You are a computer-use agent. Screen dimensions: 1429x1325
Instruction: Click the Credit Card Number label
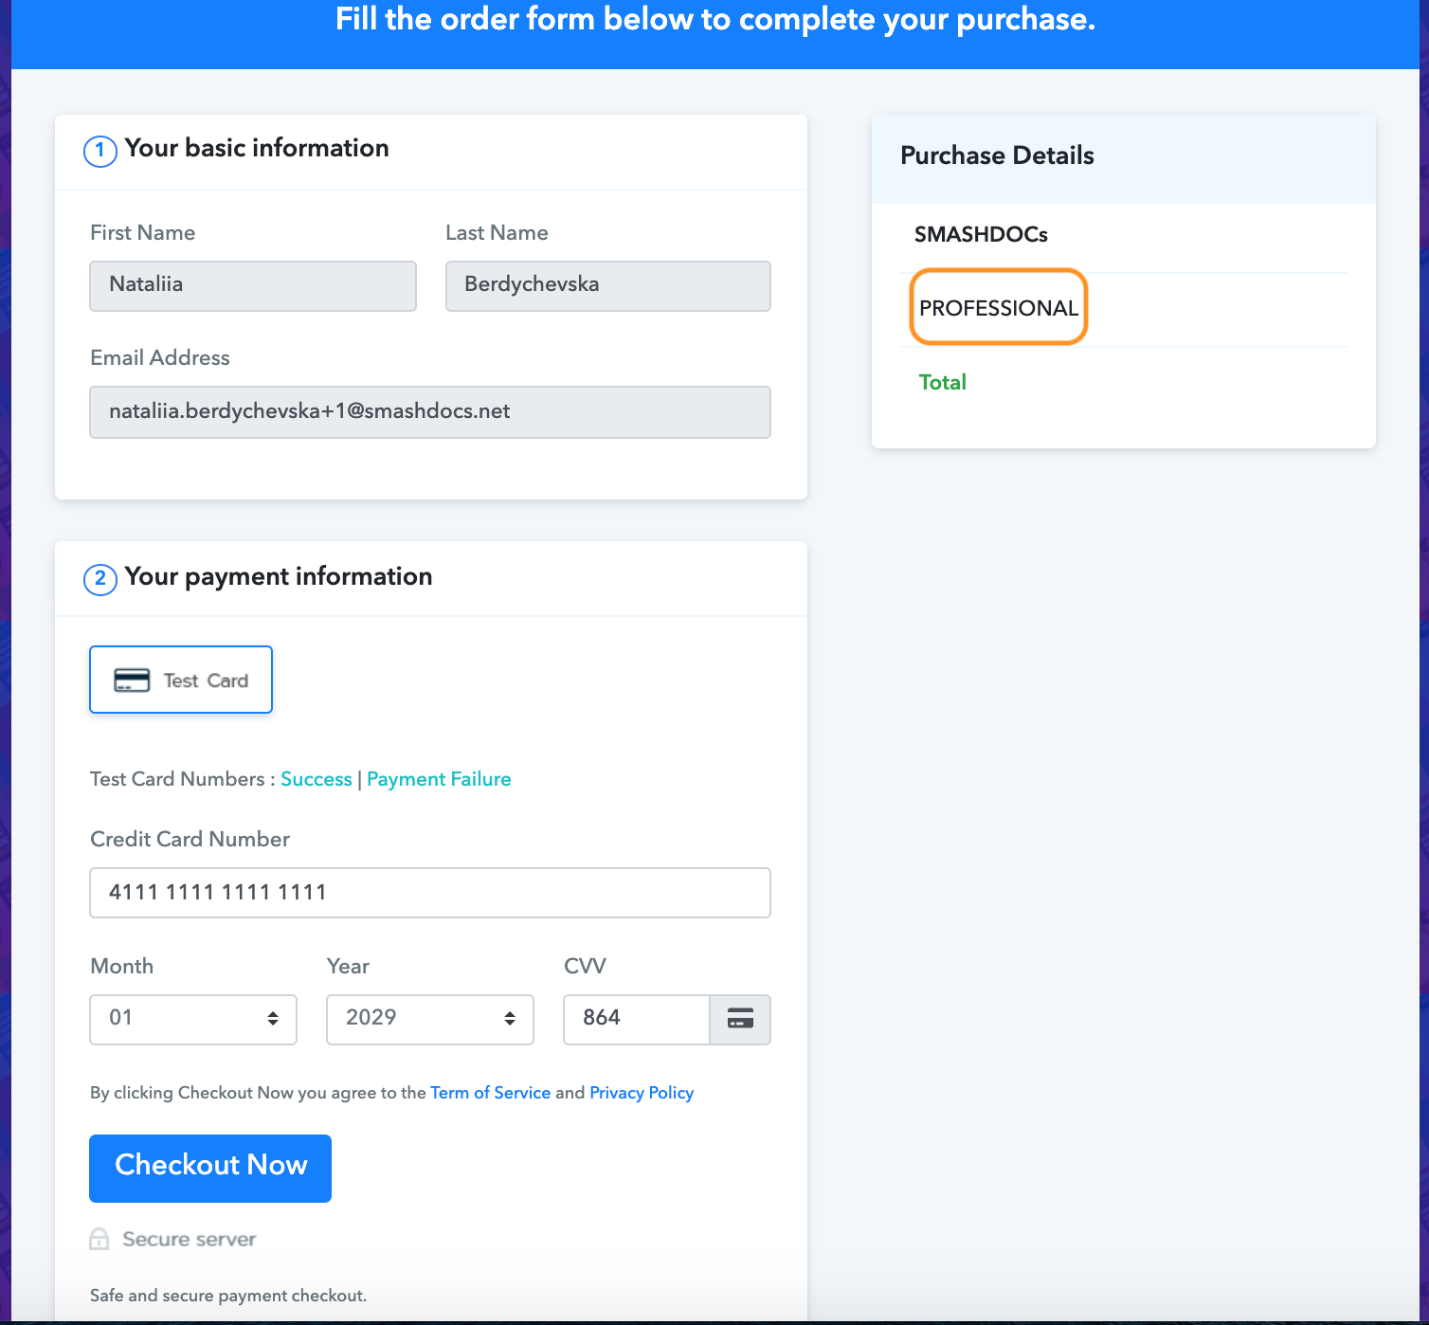(190, 839)
